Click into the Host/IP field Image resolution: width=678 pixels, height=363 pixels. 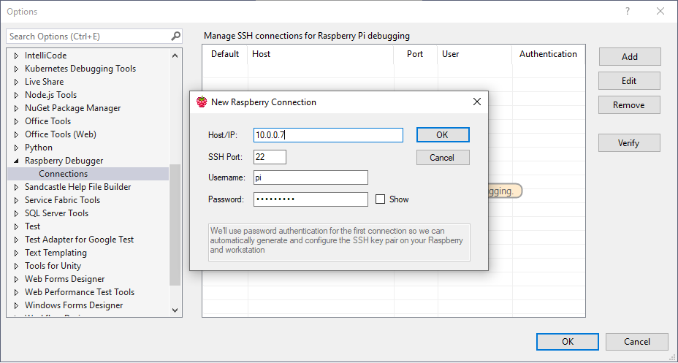click(328, 135)
